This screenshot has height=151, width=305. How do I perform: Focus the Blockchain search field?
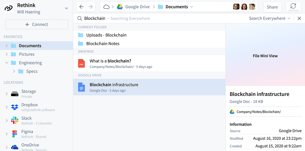(161, 18)
